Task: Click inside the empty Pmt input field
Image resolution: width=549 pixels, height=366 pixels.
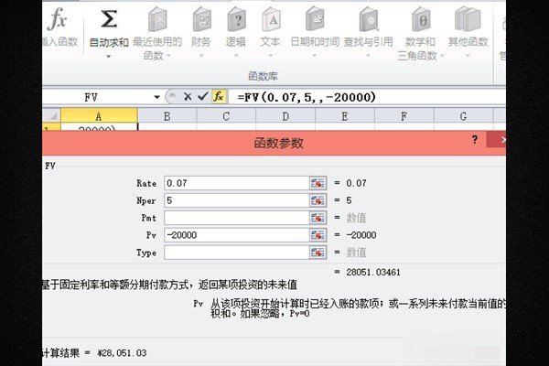Action: (237, 218)
